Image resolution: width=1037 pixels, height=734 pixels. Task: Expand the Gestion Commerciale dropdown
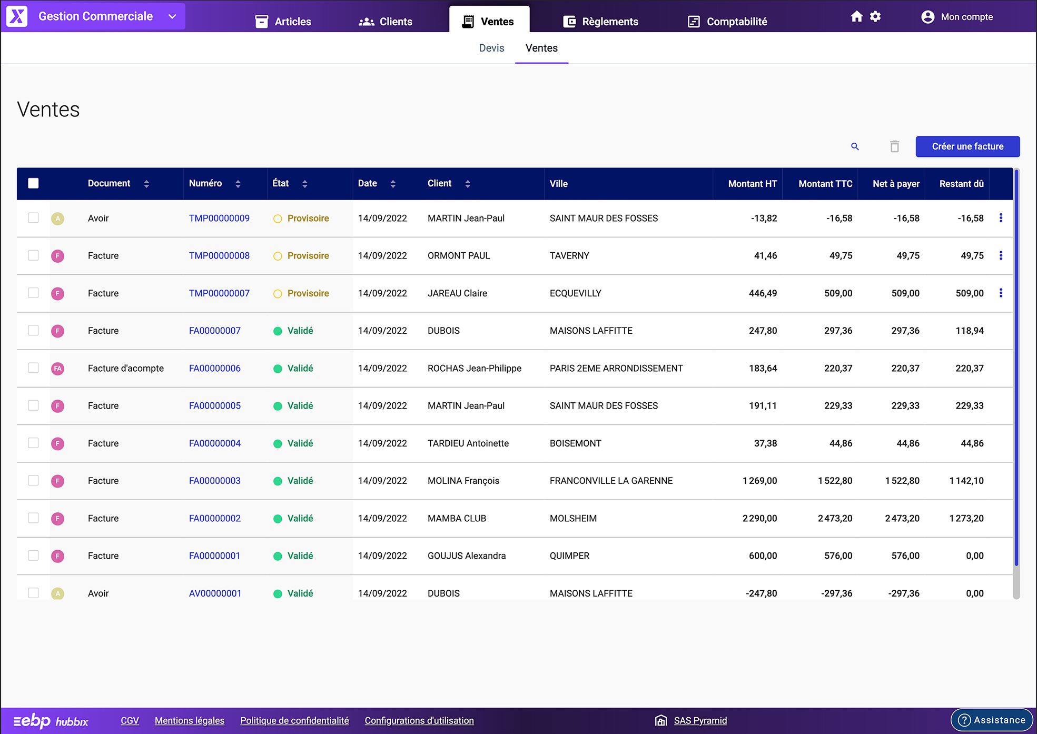pos(172,16)
